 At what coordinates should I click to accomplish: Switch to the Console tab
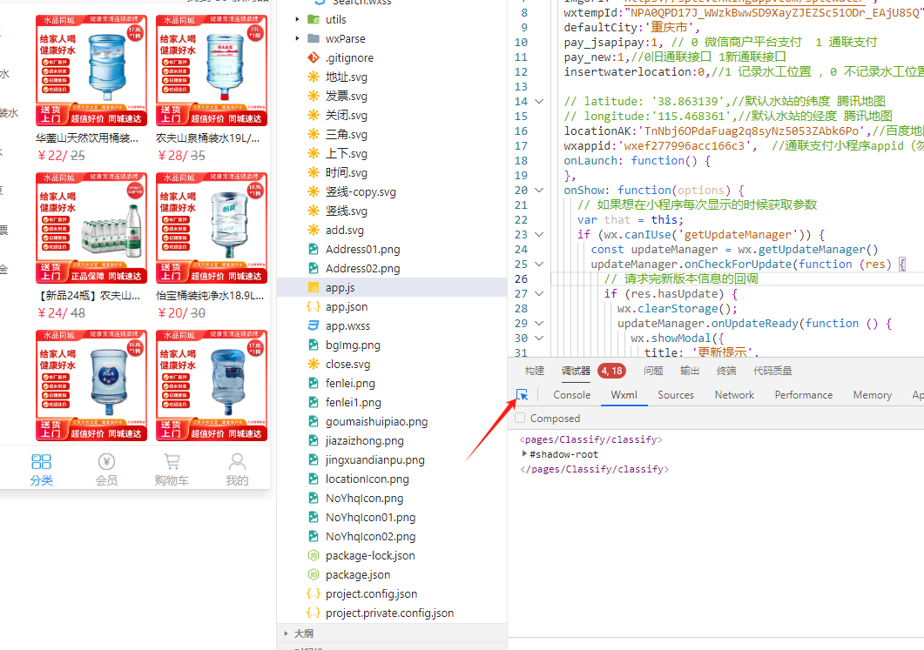[x=571, y=395]
